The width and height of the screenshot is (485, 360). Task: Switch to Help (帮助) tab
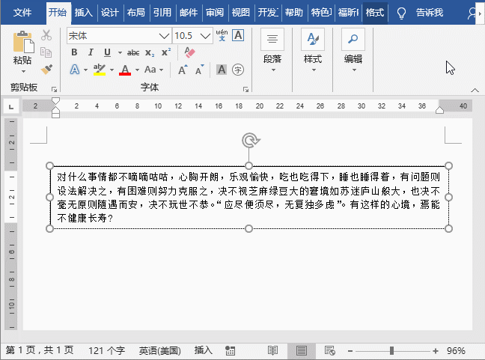(x=294, y=13)
